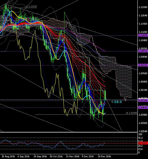Click the 1.03260 price axis value

(143, 123)
